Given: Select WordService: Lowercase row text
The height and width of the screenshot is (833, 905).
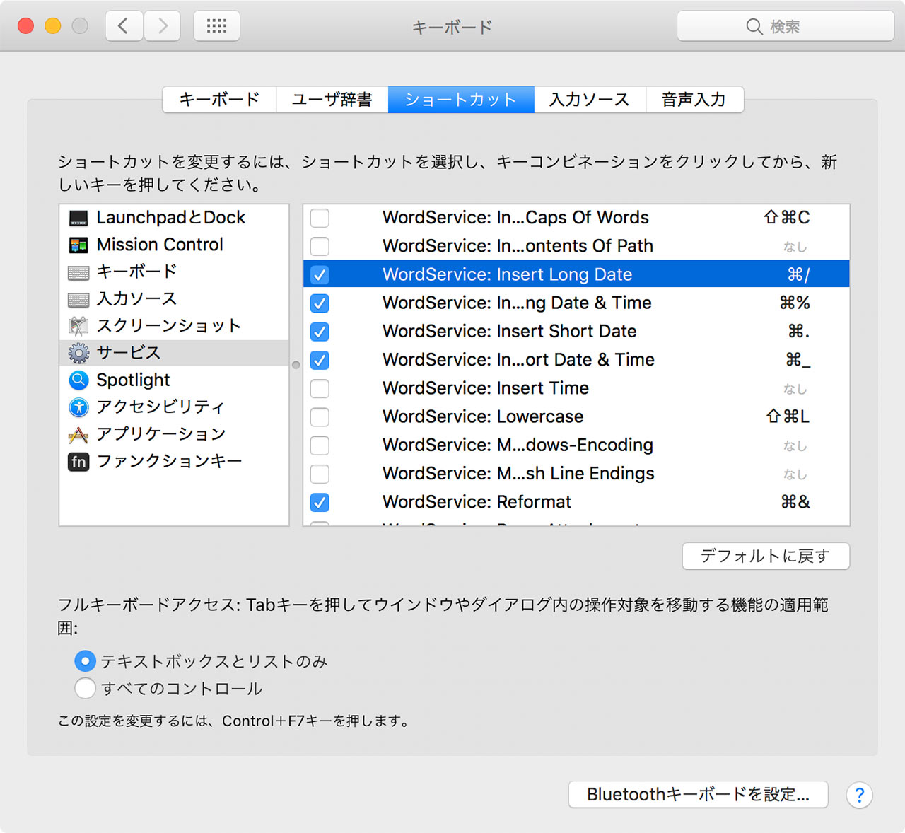Looking at the screenshot, I should coord(483,417).
